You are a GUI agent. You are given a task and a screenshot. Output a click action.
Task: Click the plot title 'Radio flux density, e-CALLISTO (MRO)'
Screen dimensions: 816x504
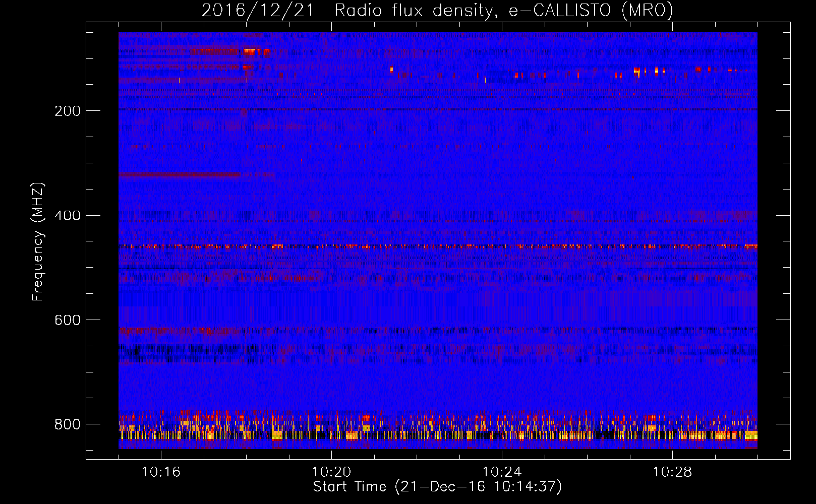tap(503, 11)
